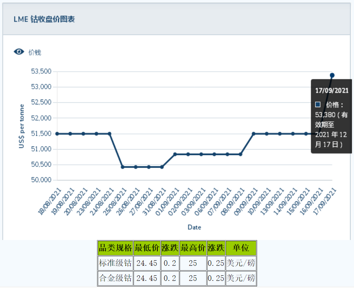Click the LME 钴收盘价图表 title
This screenshot has height=288, width=354.
click(44, 19)
